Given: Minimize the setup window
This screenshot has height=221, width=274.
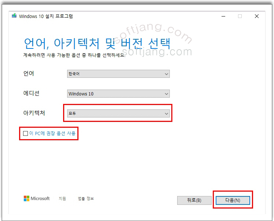Looking at the screenshot, I should (x=223, y=16).
